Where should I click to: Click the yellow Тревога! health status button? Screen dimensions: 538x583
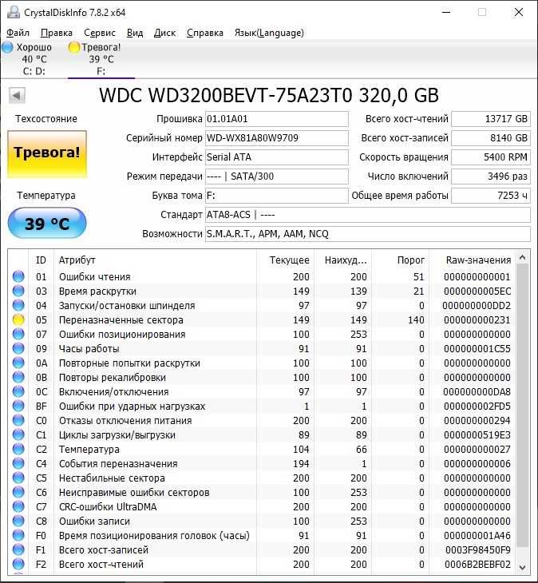pos(47,153)
